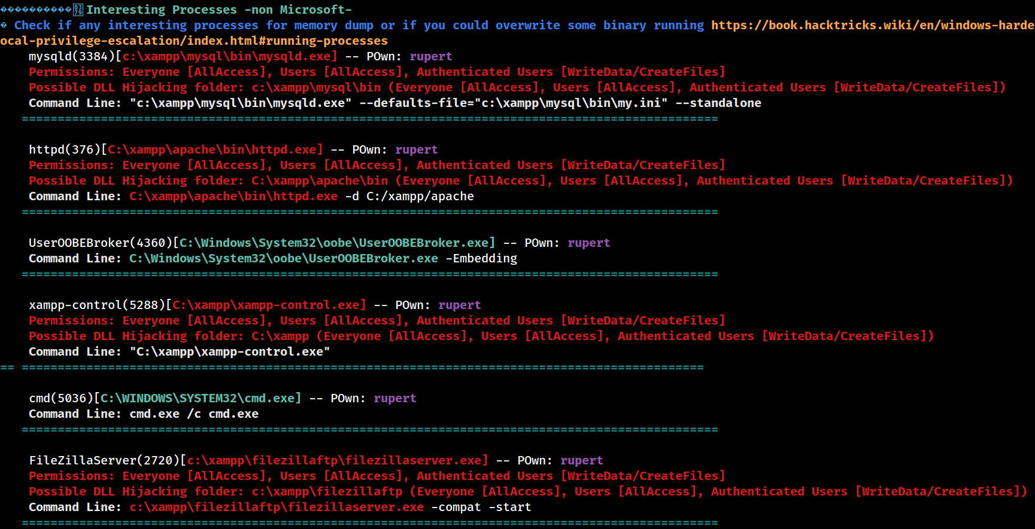The width and height of the screenshot is (1035, 529).
Task: Select httpd(376) process name
Action: point(65,149)
